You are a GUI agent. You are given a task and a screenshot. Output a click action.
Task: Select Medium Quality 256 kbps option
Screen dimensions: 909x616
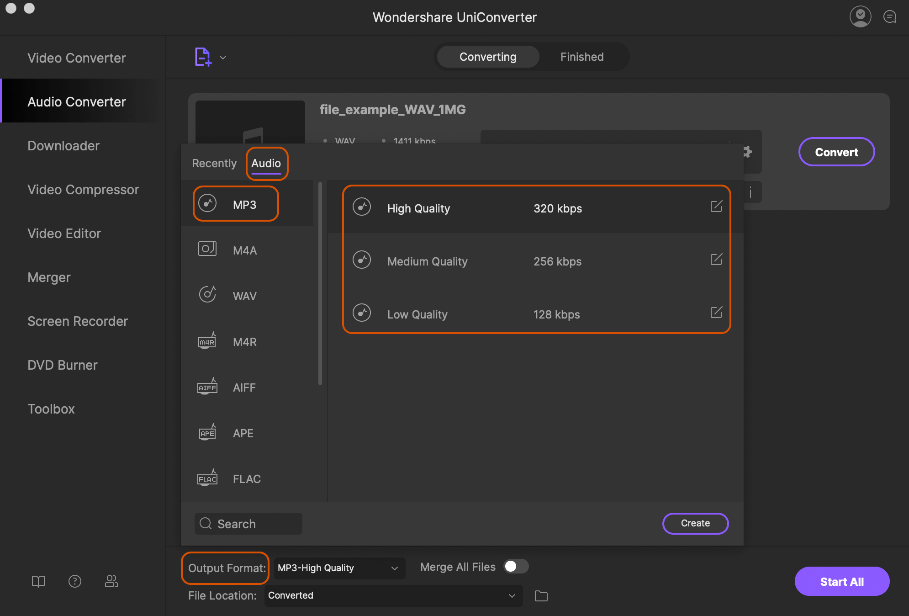pyautogui.click(x=536, y=260)
